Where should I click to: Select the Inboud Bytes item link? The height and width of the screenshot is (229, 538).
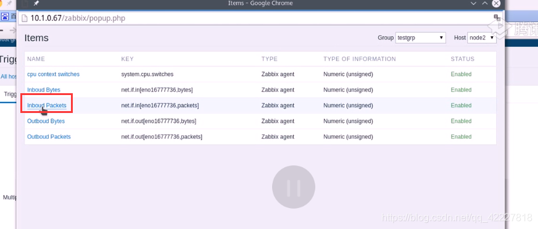coord(44,90)
